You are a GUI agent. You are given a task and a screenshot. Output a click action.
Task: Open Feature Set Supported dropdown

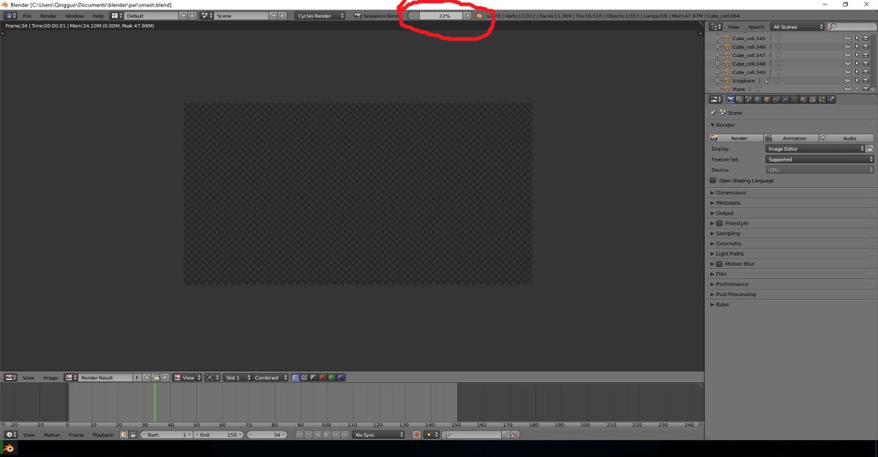pyautogui.click(x=820, y=159)
